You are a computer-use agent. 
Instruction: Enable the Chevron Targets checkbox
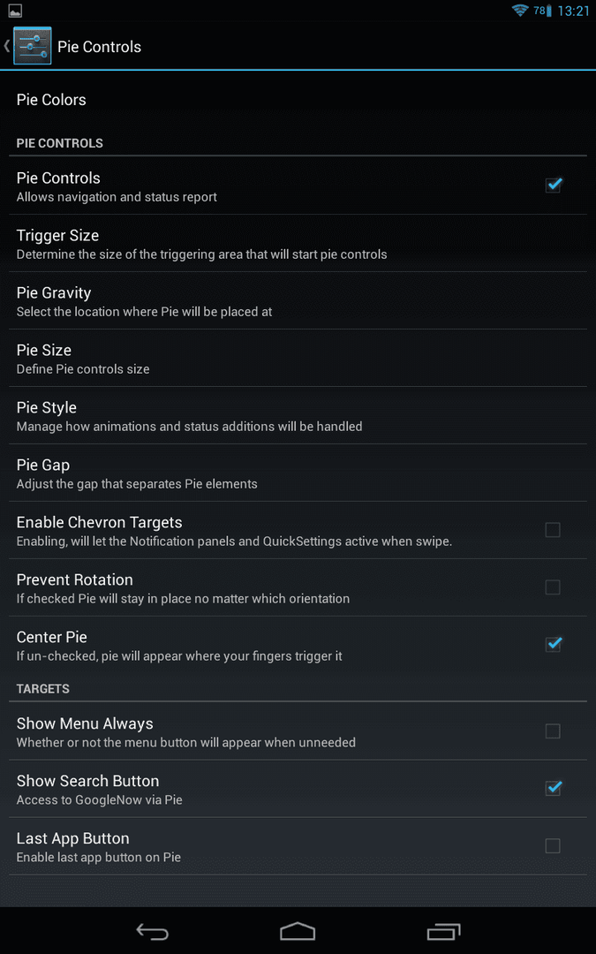click(553, 530)
